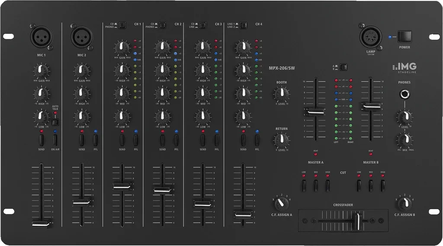
Task: Toggle the CH 4 LINE 1/LINE 2 switch
Action: pyautogui.click(x=244, y=25)
